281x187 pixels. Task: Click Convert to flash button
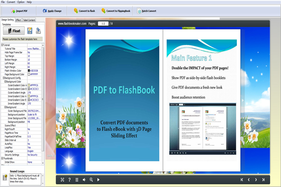[x=84, y=11]
